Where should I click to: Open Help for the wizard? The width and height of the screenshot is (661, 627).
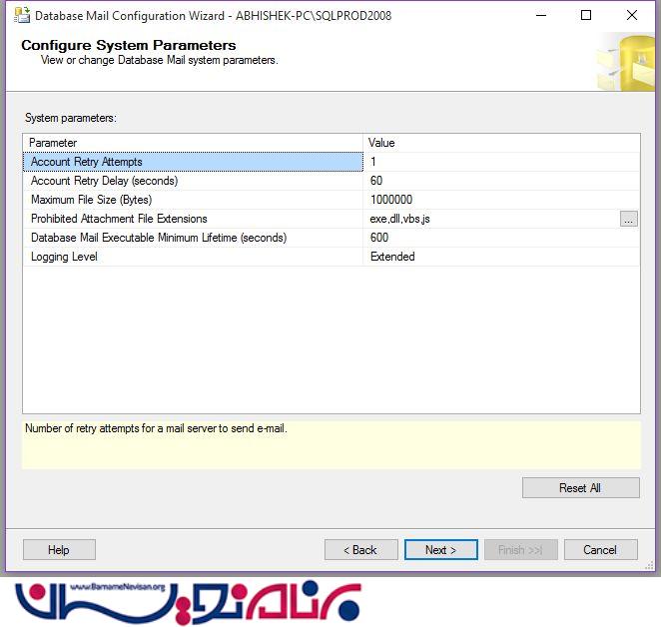[59, 550]
